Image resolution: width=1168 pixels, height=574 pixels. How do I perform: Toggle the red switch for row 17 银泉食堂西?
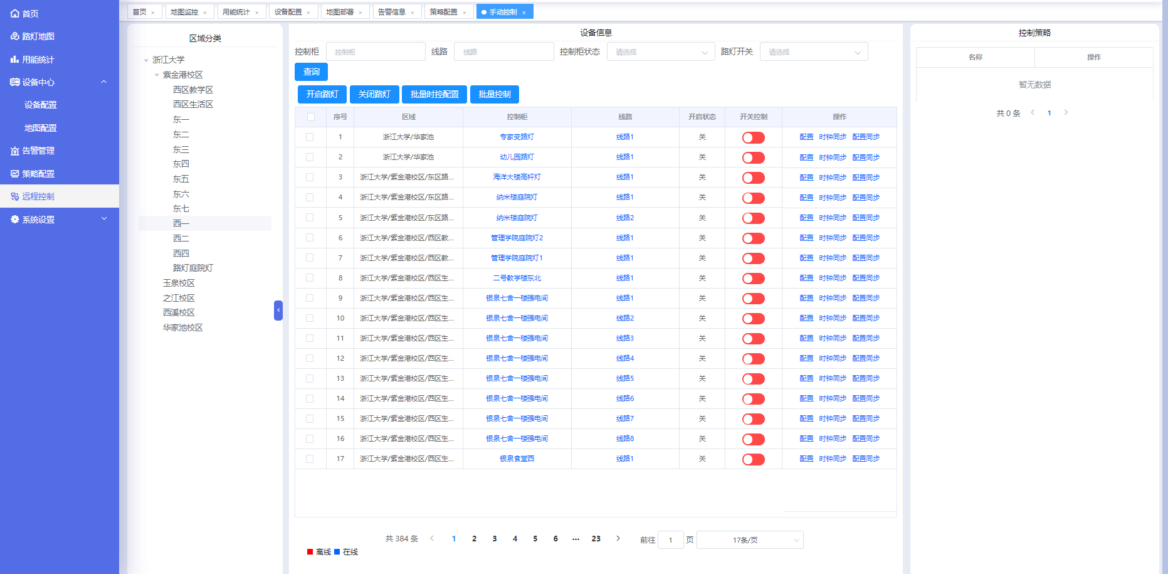click(753, 459)
